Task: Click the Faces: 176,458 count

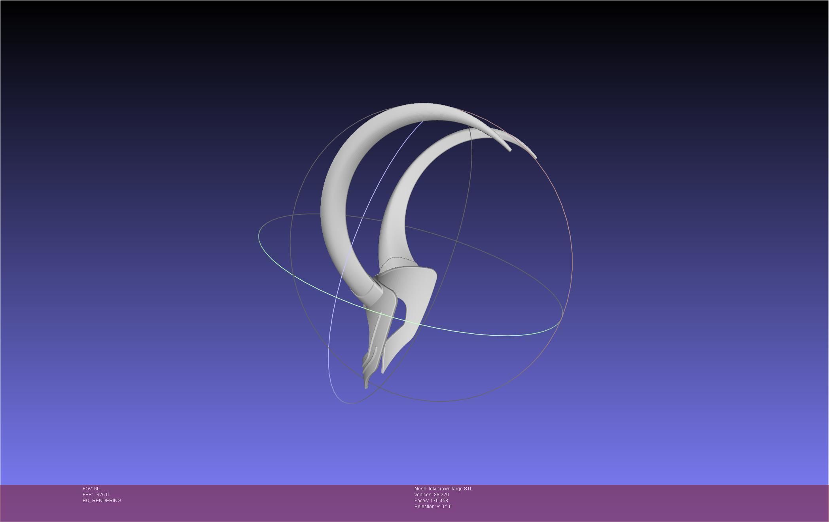Action: [431, 501]
